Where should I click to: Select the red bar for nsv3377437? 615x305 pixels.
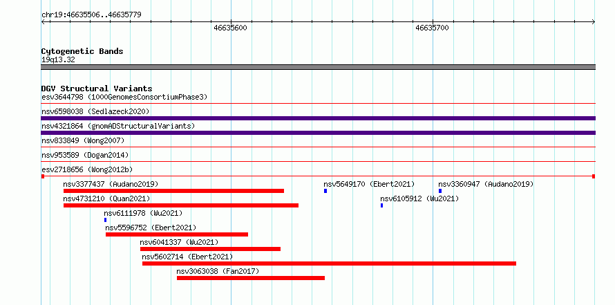173,191
